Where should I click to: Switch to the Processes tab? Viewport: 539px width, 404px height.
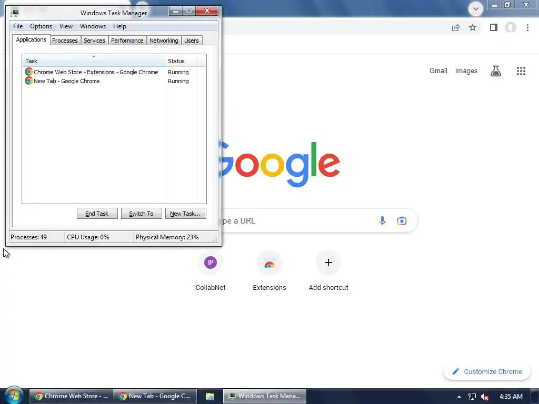[65, 41]
